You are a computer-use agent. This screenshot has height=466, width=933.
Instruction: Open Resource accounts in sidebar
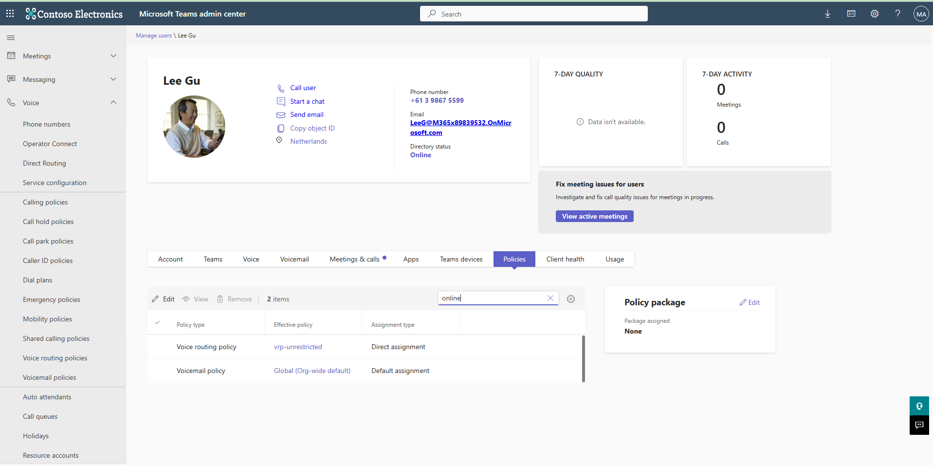click(51, 455)
